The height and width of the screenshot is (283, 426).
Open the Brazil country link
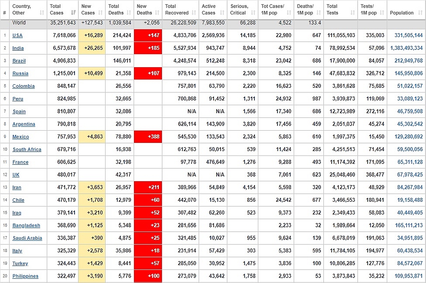[x=19, y=61]
